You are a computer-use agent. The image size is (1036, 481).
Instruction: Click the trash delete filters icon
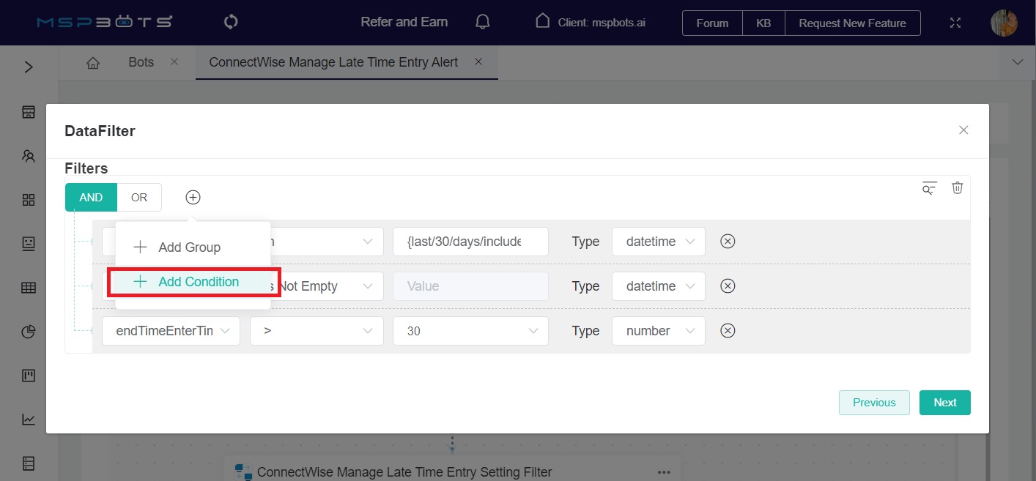point(957,188)
